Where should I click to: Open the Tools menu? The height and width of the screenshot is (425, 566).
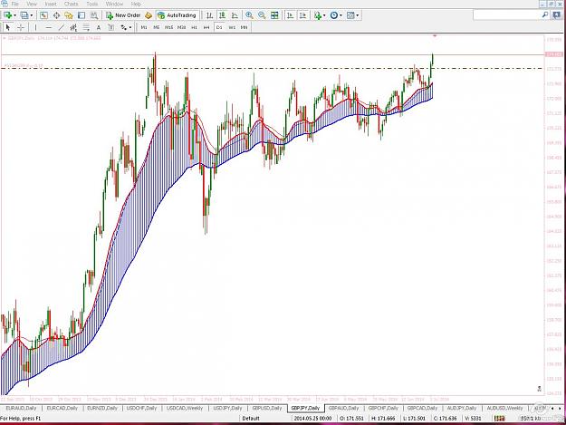[92, 4]
